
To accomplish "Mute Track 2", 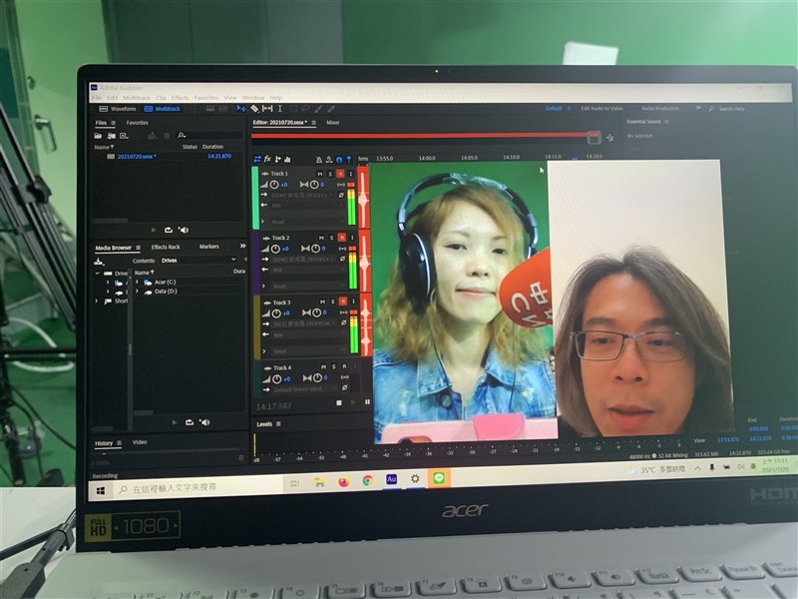I will (321, 238).
